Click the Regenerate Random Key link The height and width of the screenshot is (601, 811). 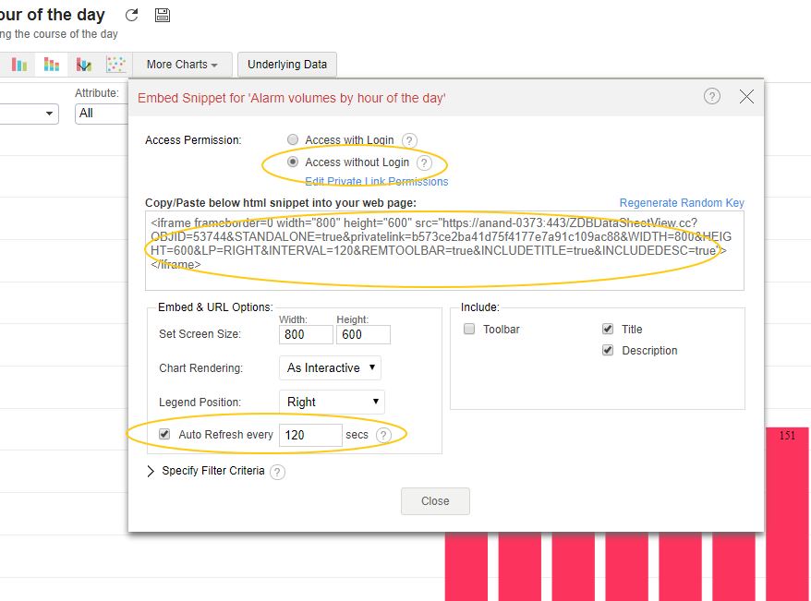(681, 203)
